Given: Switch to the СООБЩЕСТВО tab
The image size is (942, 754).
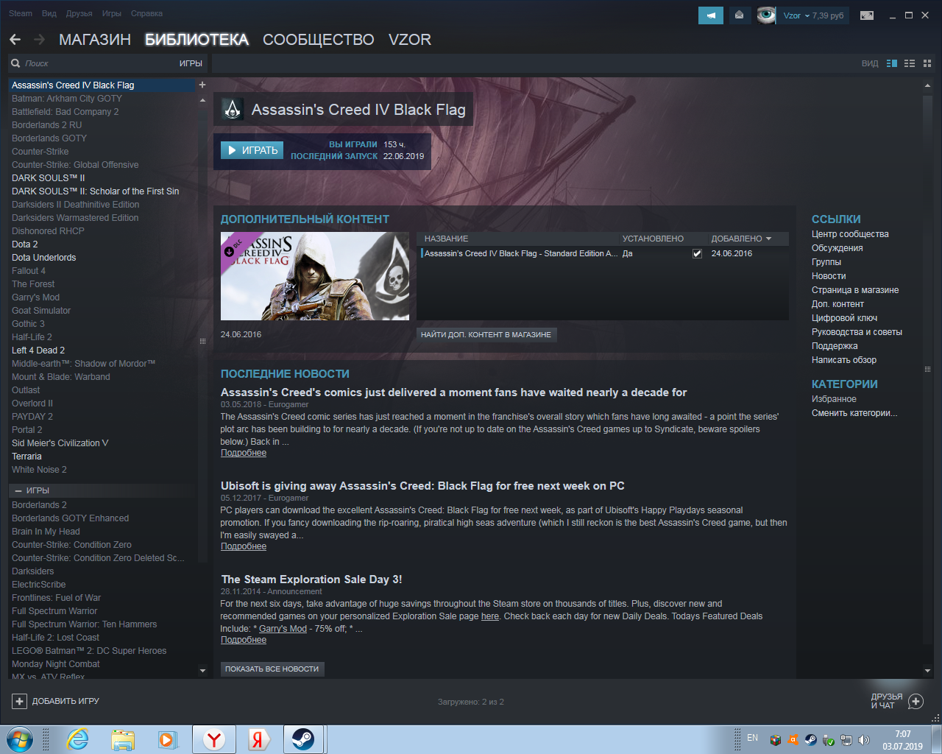Looking at the screenshot, I should [x=319, y=40].
